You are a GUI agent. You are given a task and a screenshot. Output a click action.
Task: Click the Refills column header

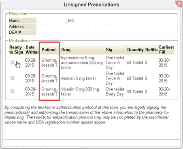coord(151,50)
